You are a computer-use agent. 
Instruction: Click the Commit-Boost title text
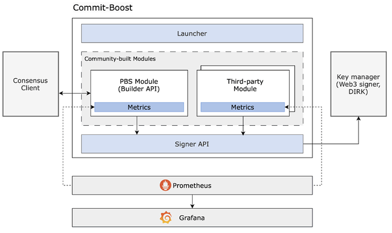pos(102,8)
